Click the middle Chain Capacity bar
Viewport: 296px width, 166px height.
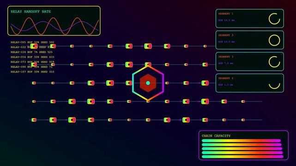242,148
